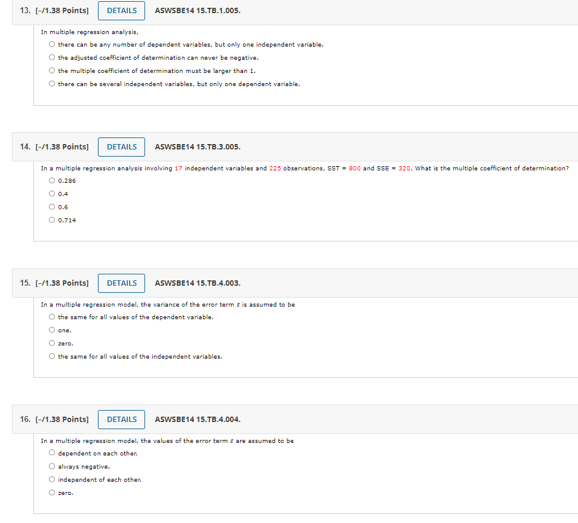Choose answer 0.714 for question 14
Image resolution: width=578 pixels, height=523 pixels.
pyautogui.click(x=51, y=220)
